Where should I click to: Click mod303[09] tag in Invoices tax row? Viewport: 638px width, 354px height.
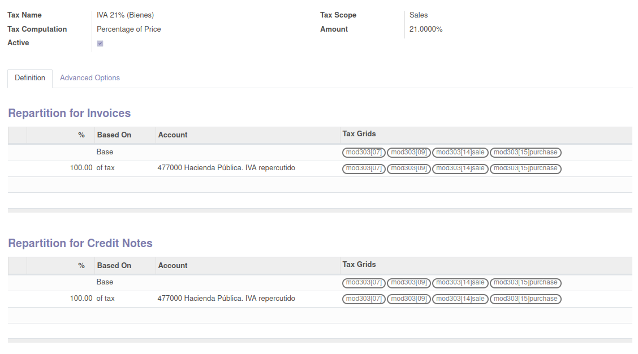(x=409, y=169)
